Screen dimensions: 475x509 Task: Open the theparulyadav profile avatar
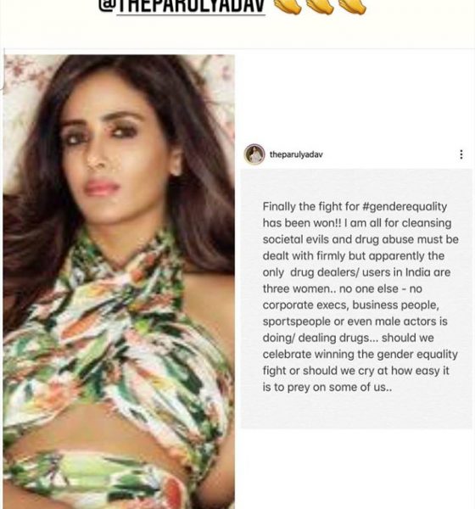[254, 154]
